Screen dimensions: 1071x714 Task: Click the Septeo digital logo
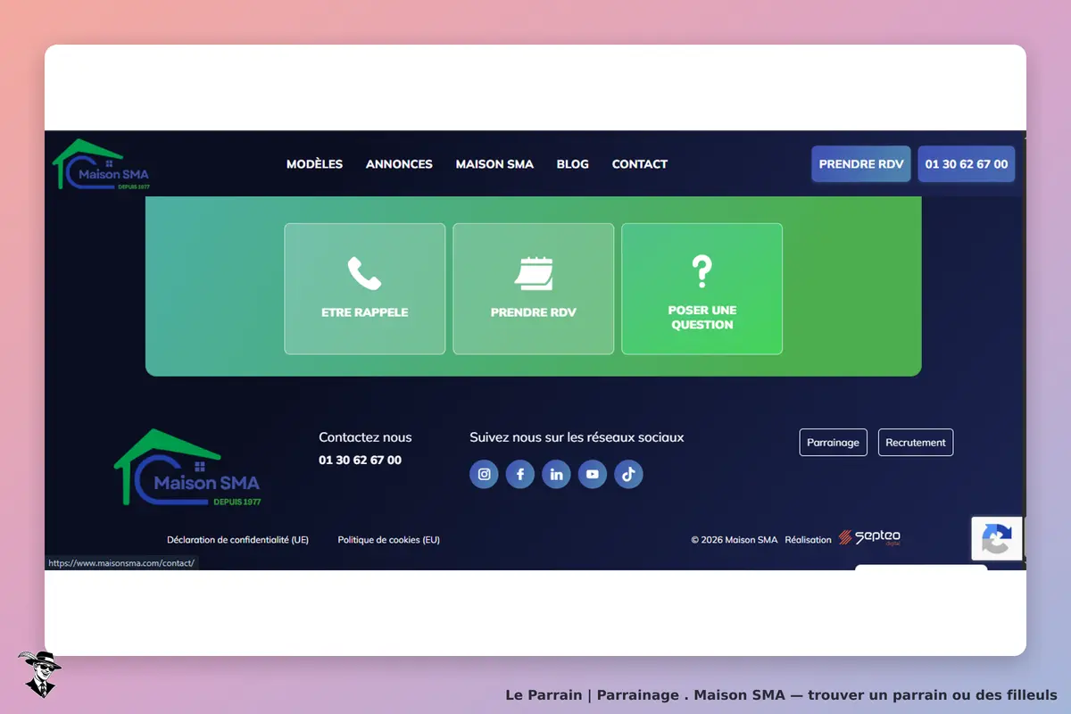(869, 537)
